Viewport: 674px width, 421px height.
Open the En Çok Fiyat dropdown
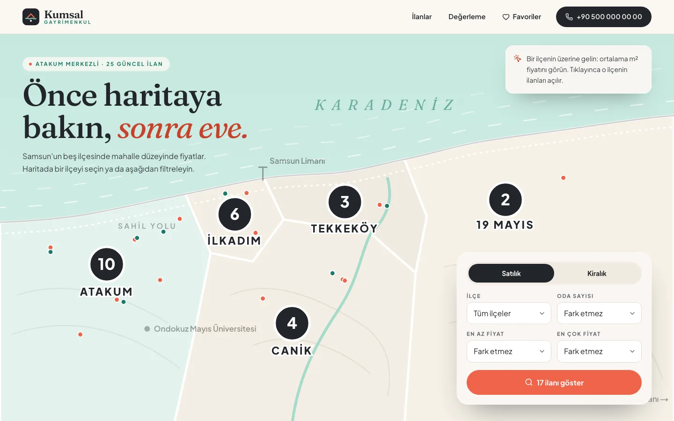(x=599, y=351)
